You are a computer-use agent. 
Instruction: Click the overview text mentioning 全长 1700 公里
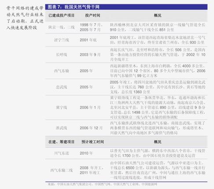(x=157, y=153)
